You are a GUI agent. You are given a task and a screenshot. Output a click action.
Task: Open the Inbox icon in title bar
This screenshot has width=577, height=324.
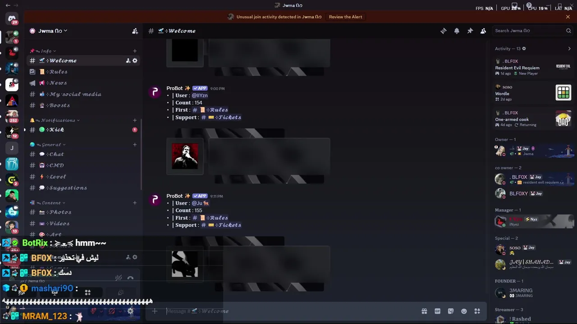coord(515,5)
